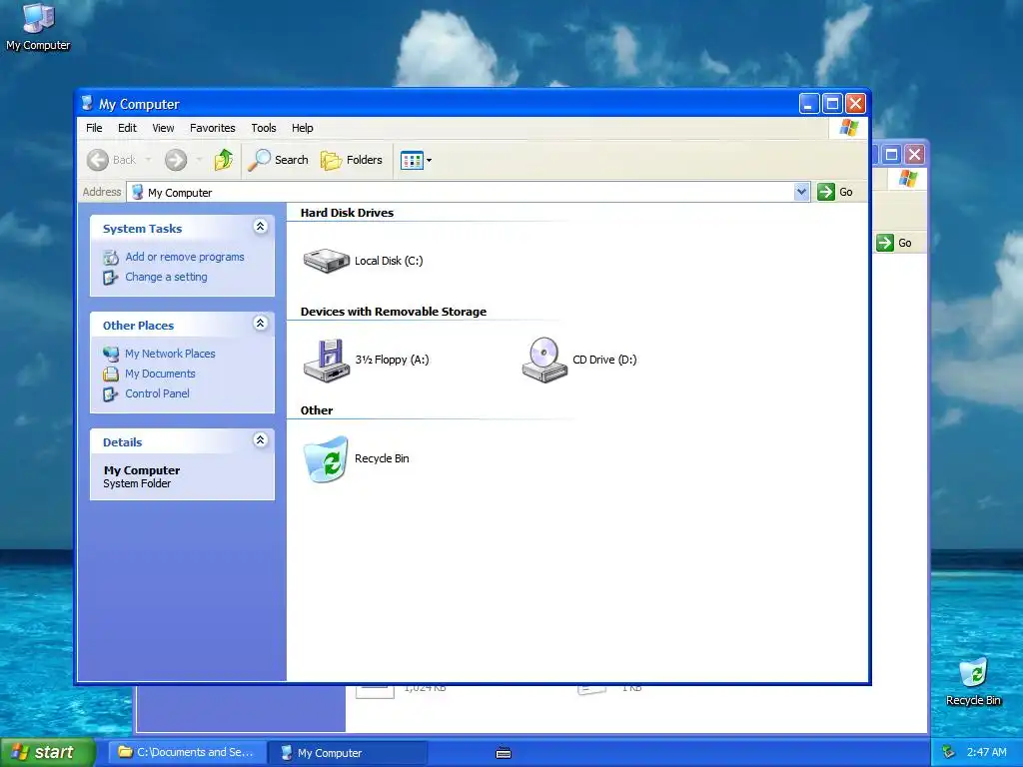Click the Add or remove programs icon
This screenshot has width=1023, height=767.
[x=111, y=257]
